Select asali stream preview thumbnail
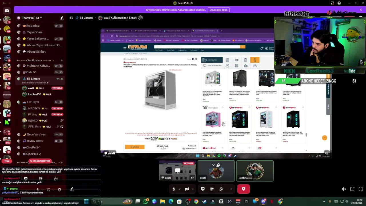366x206 pixels. (x=178, y=171)
